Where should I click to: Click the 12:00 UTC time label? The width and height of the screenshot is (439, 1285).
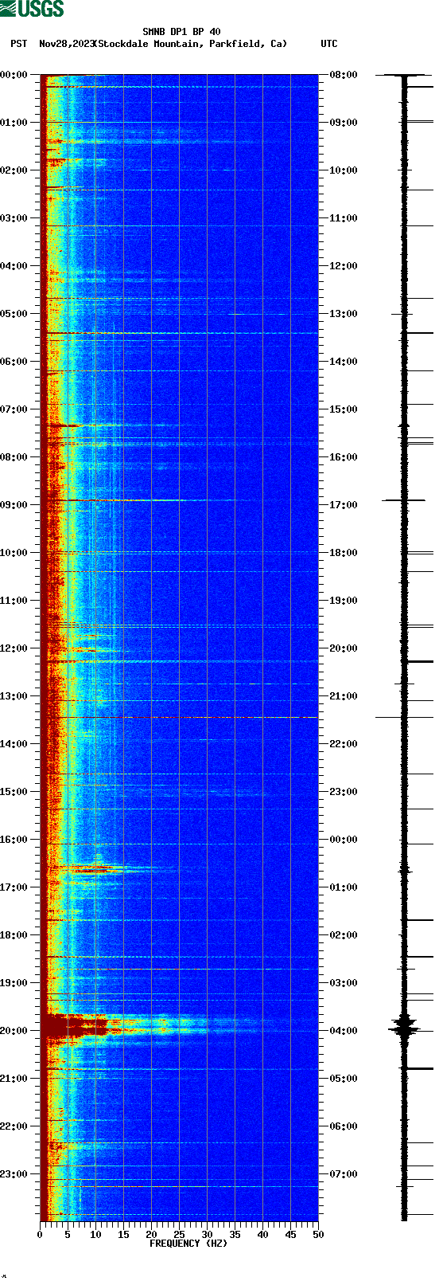tap(344, 266)
